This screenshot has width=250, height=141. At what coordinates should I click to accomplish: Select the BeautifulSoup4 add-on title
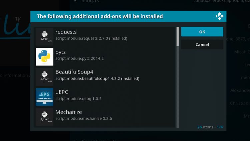tap(74, 72)
